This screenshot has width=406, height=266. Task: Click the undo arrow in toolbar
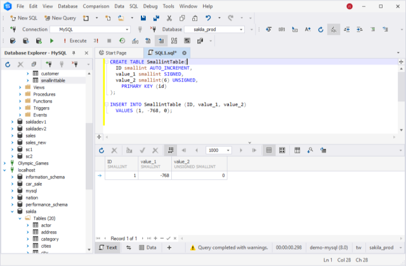209,18
